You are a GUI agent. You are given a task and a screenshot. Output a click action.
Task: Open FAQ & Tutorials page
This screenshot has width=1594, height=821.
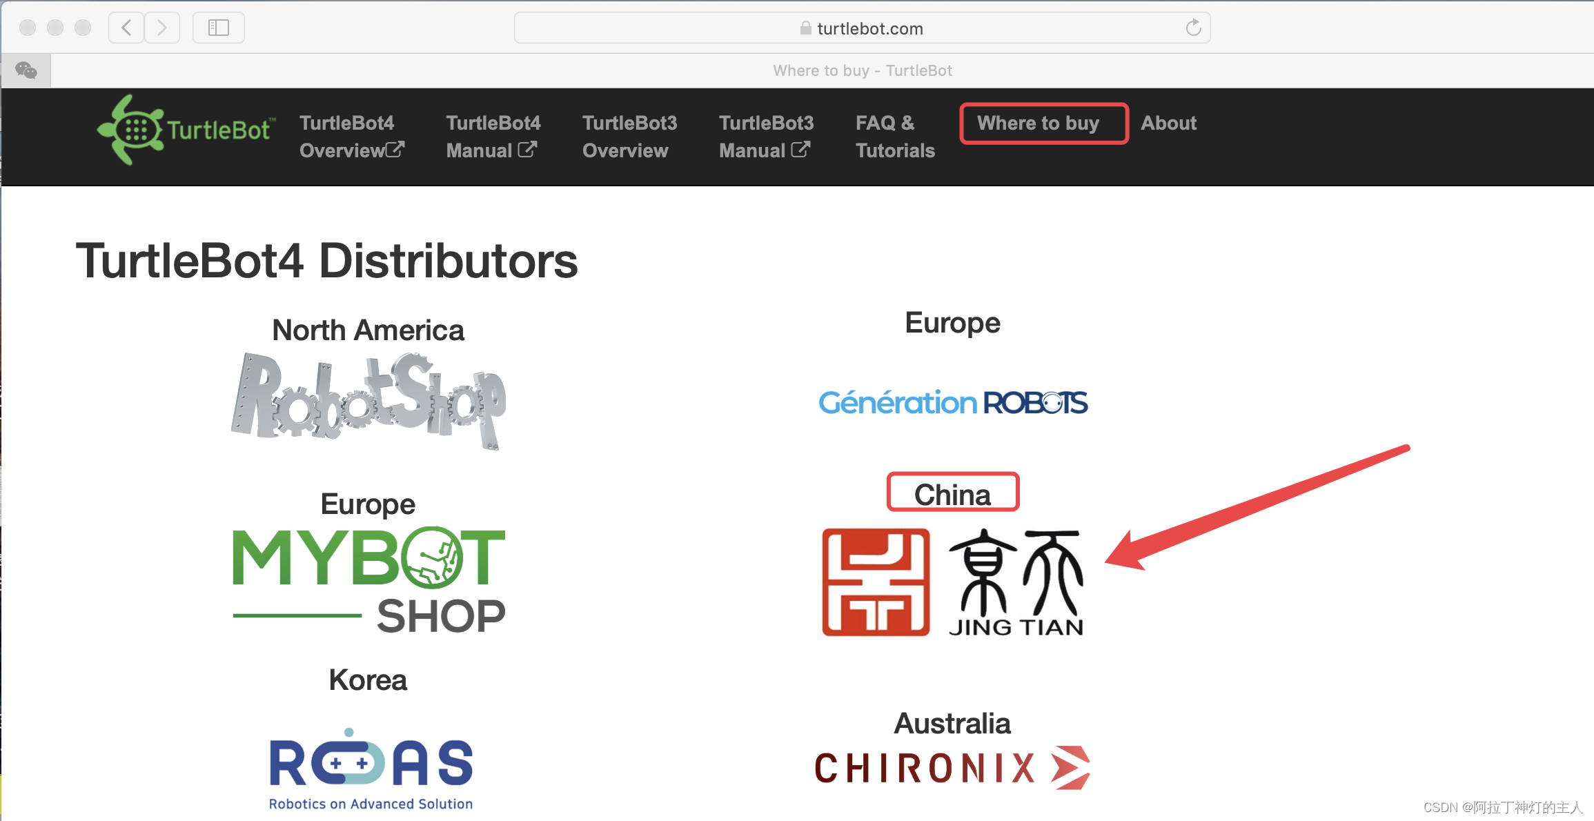point(894,137)
